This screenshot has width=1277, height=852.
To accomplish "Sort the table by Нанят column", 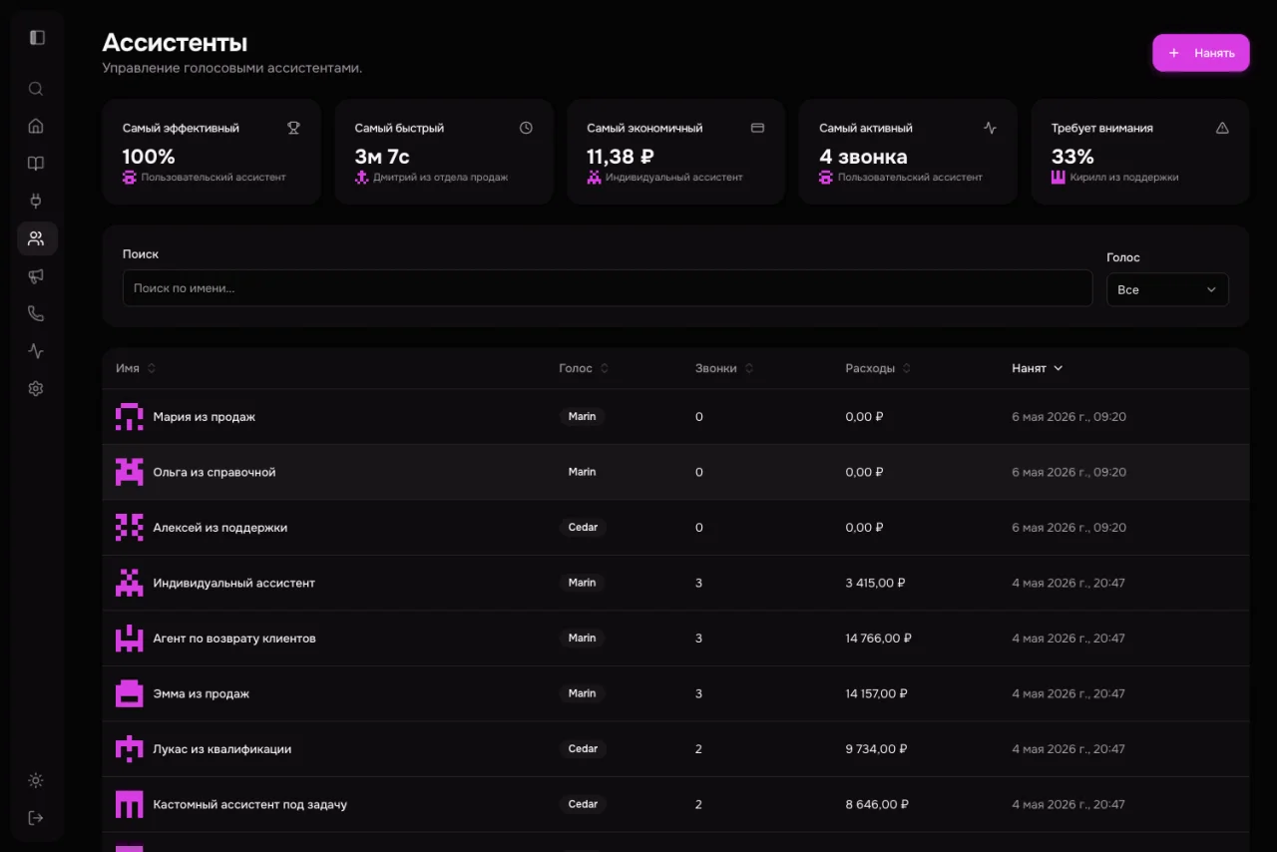I will tap(1038, 368).
